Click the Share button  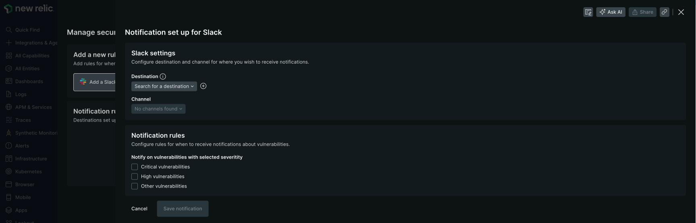642,12
